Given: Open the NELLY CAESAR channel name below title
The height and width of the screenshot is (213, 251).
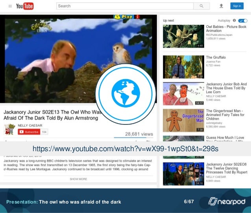Looking at the screenshot, I should click(x=30, y=125).
